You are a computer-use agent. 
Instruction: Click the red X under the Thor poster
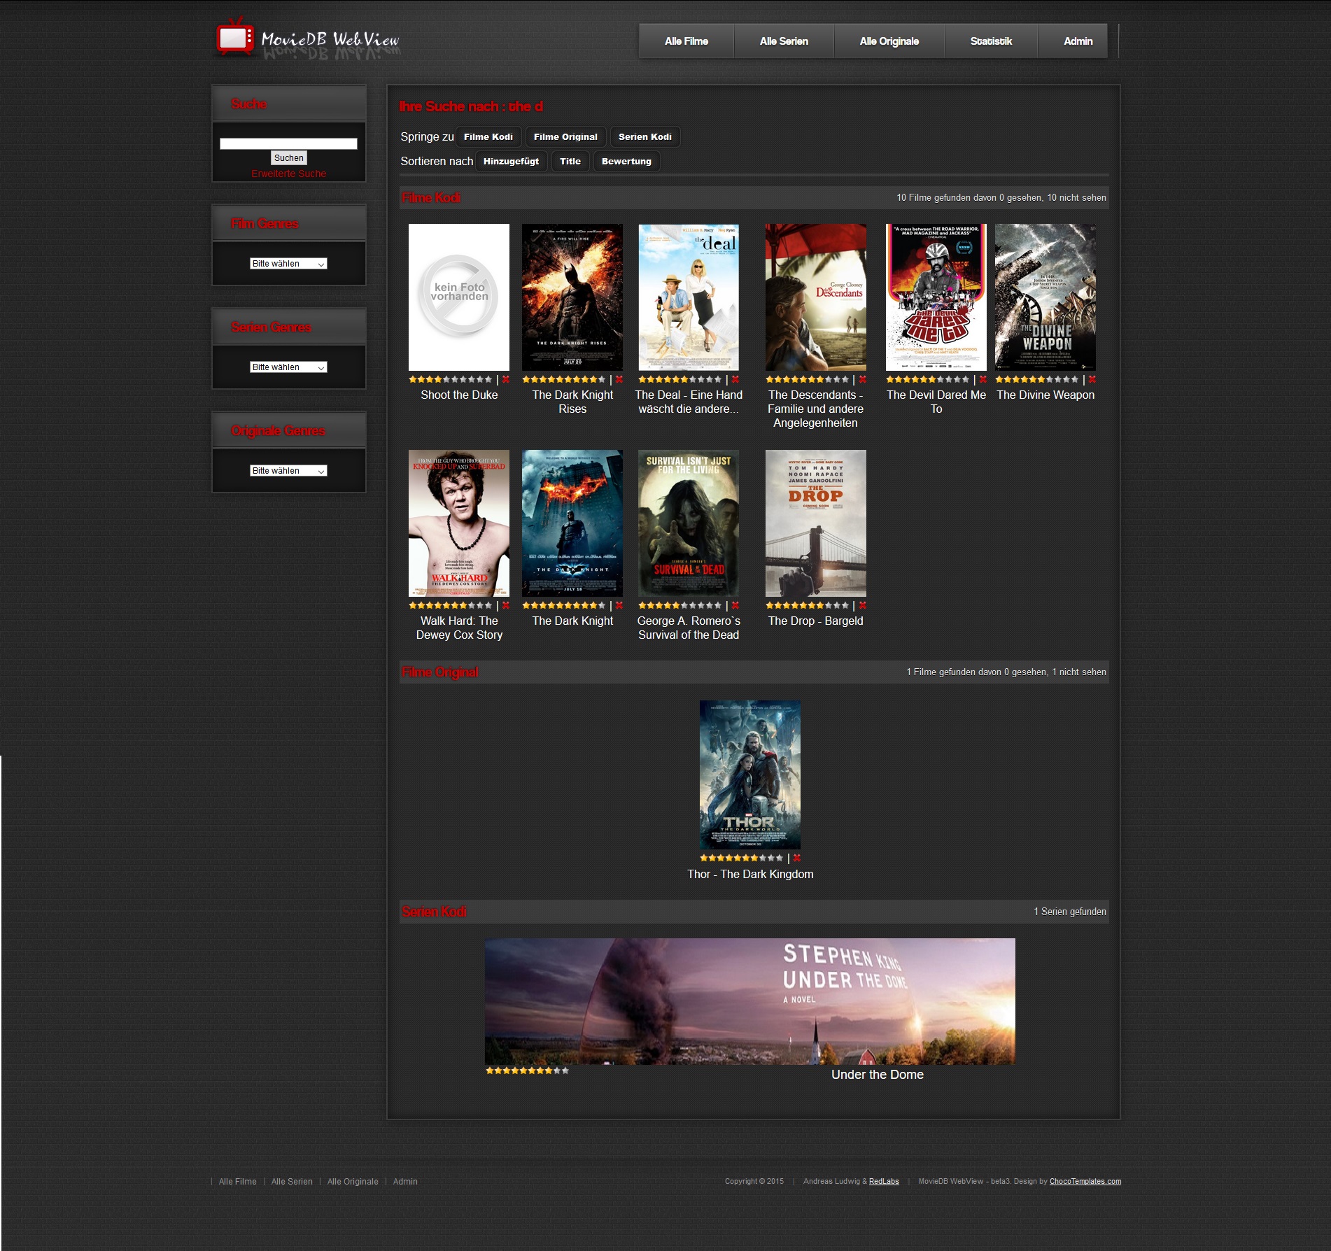pyautogui.click(x=797, y=858)
